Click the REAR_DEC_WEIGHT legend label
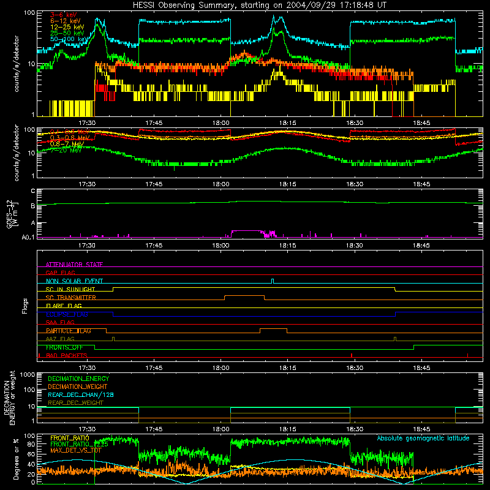The width and height of the screenshot is (490, 490). point(75,403)
